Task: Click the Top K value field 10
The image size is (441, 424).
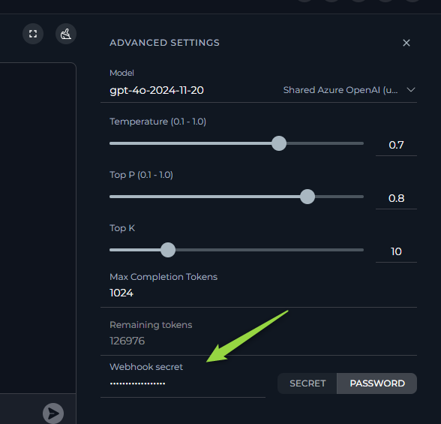Action: click(396, 251)
